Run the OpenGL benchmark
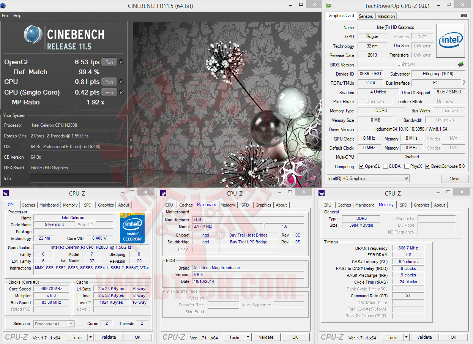This screenshot has height=344, width=473. (109, 62)
